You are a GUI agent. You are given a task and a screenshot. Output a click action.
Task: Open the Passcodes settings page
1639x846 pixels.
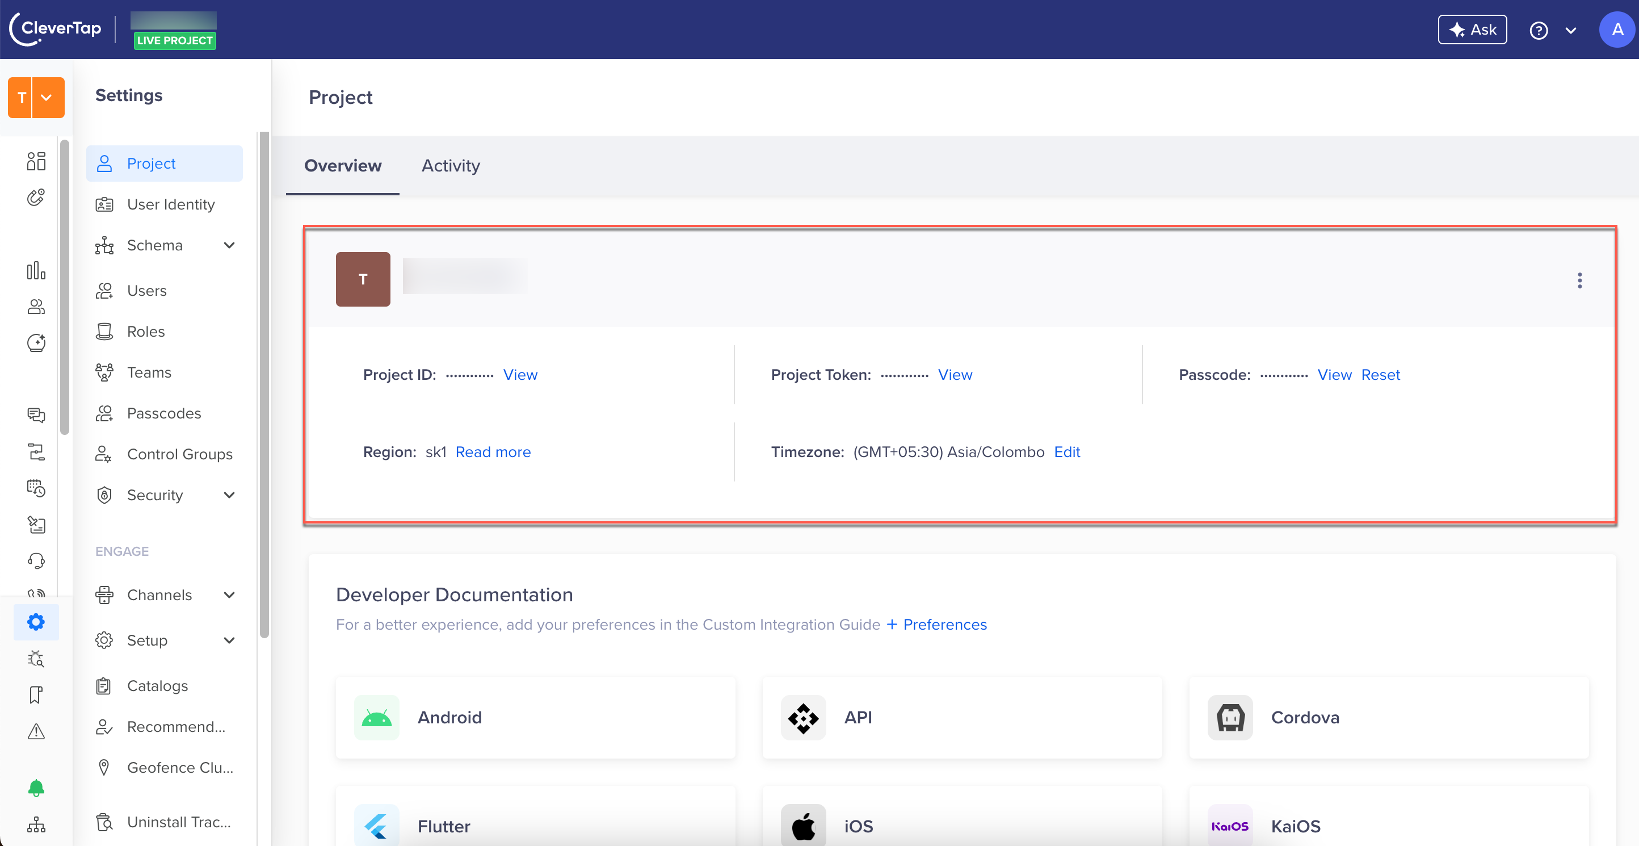[164, 413]
